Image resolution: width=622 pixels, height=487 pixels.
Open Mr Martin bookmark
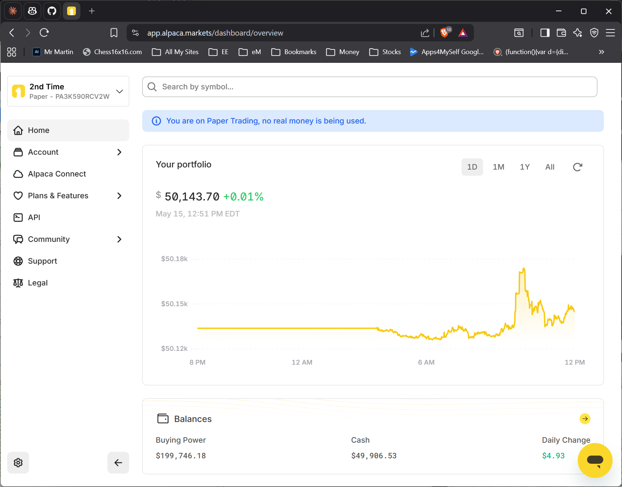tap(53, 52)
